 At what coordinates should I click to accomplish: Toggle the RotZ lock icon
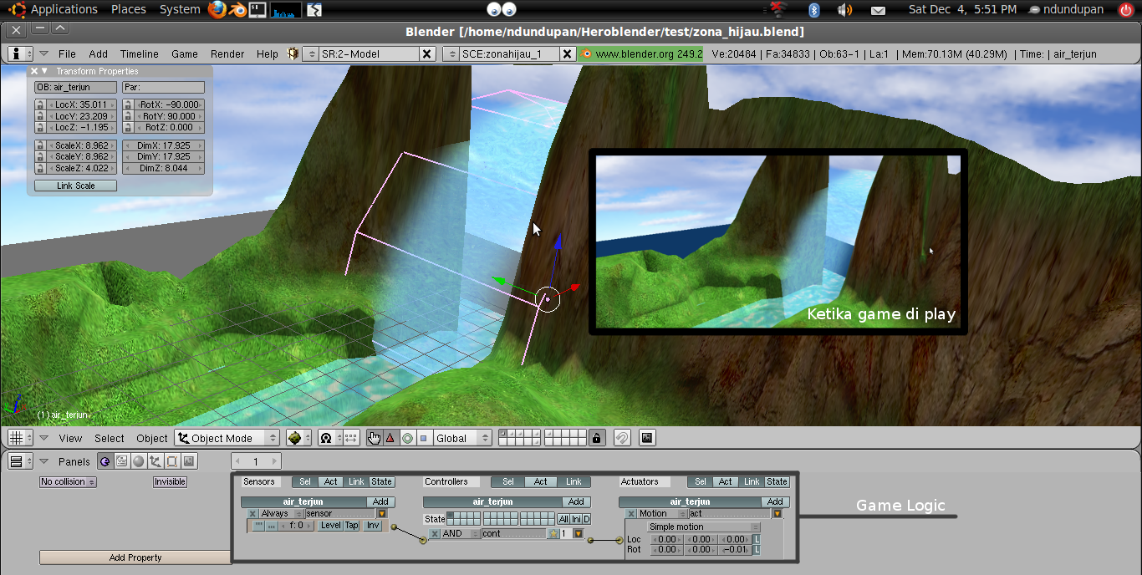127,128
